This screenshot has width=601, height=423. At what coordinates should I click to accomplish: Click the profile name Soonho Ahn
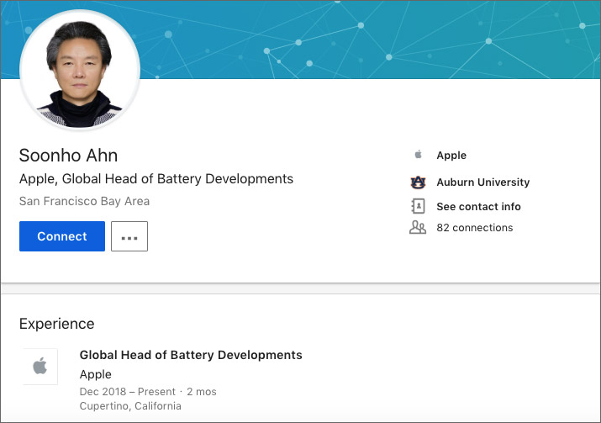coord(68,156)
